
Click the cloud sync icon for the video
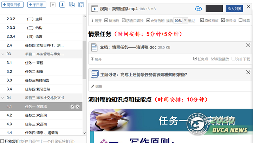pyautogui.click(x=199, y=9)
